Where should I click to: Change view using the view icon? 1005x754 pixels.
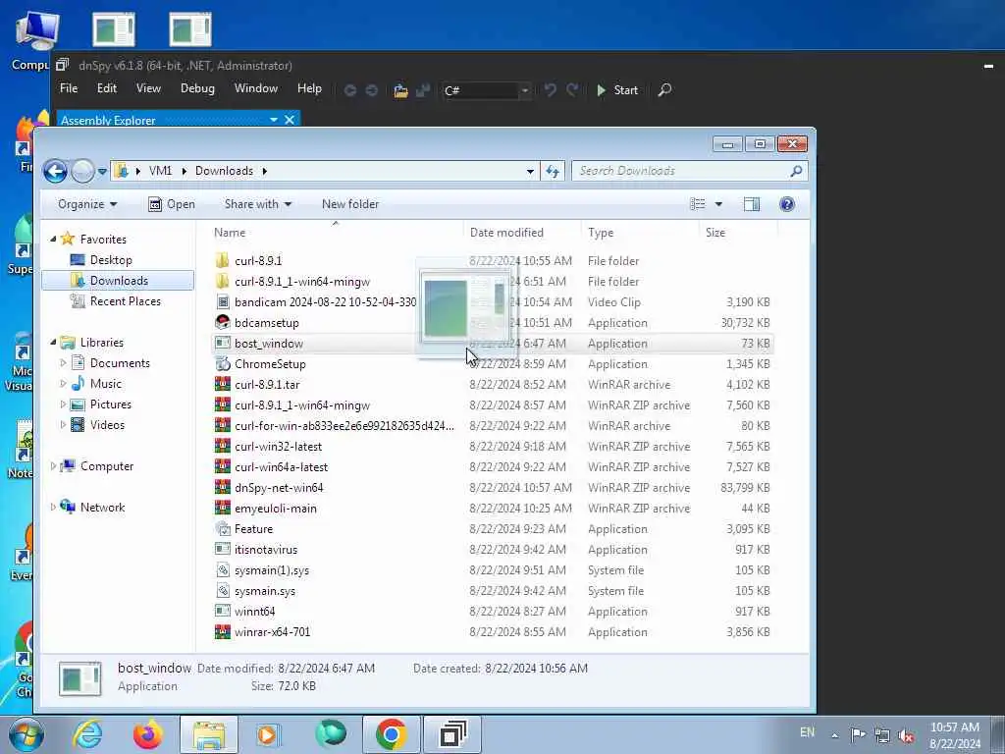pyautogui.click(x=698, y=204)
